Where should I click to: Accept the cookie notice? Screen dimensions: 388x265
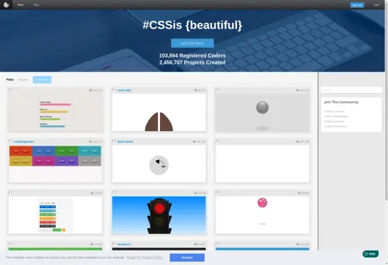click(187, 257)
